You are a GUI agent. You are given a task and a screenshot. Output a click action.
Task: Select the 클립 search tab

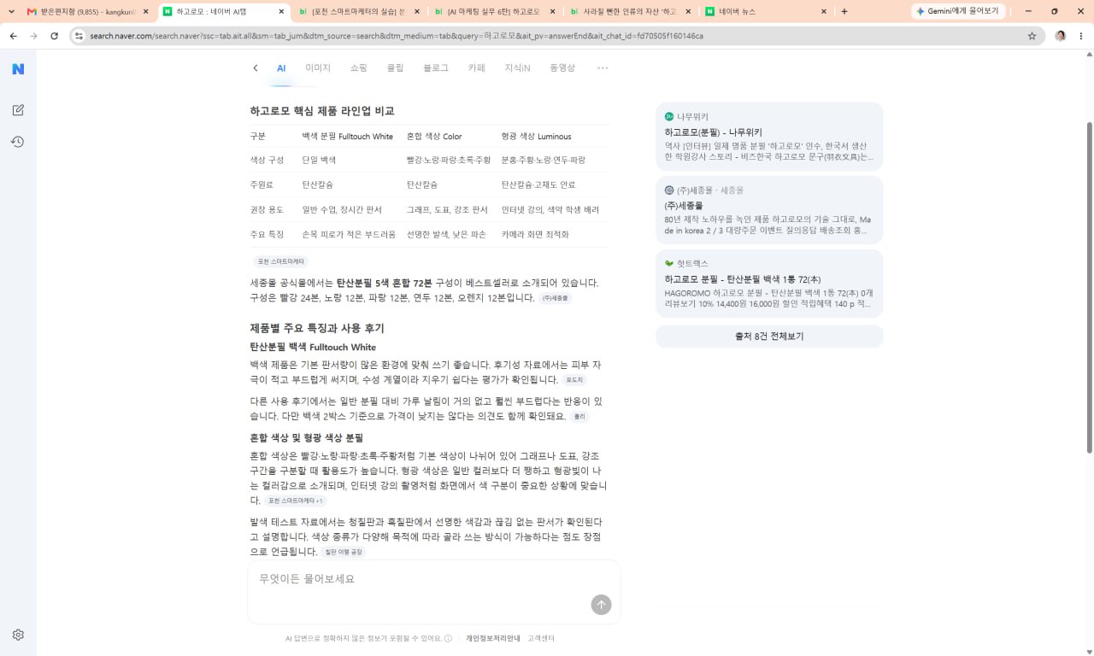395,68
